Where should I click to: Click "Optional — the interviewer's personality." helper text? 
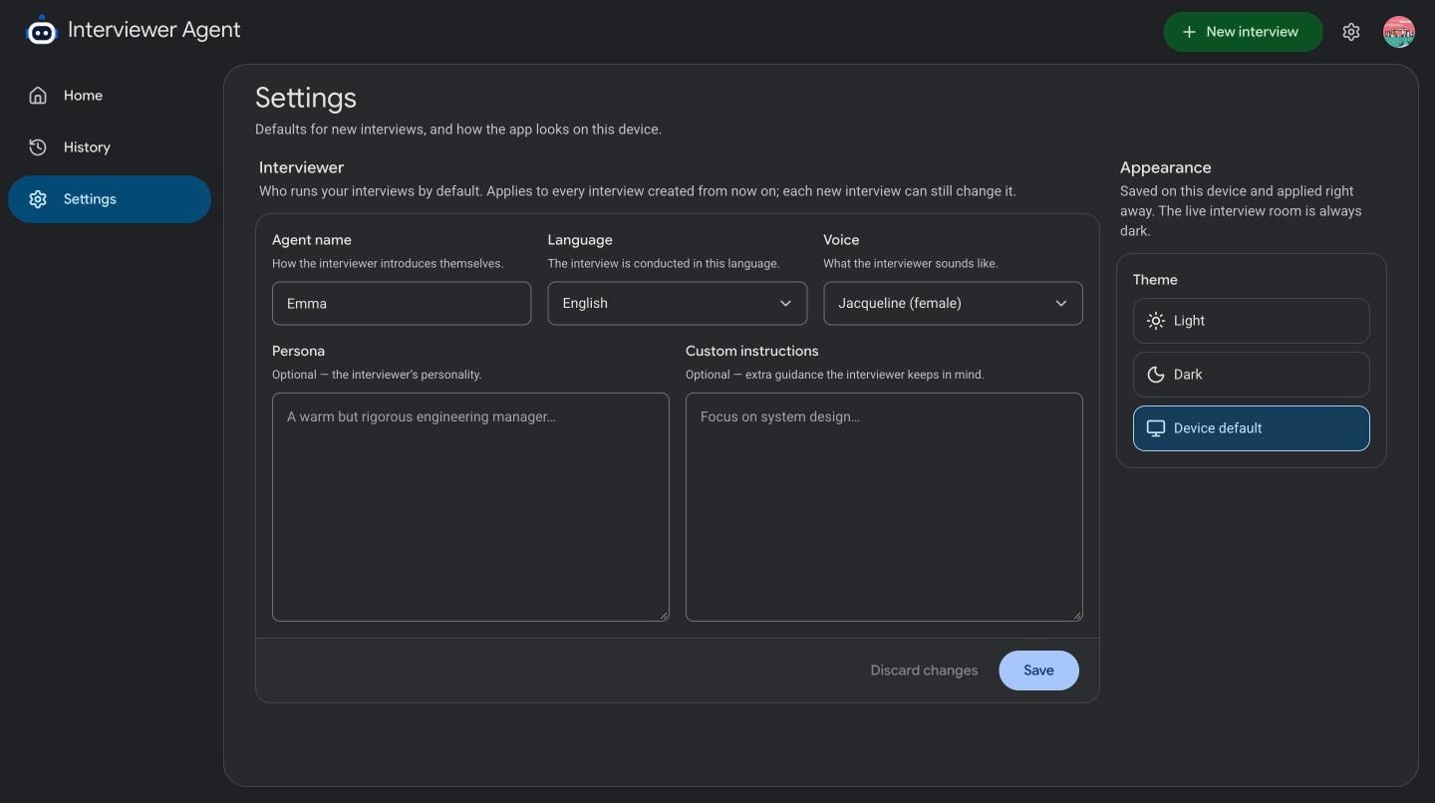(377, 375)
